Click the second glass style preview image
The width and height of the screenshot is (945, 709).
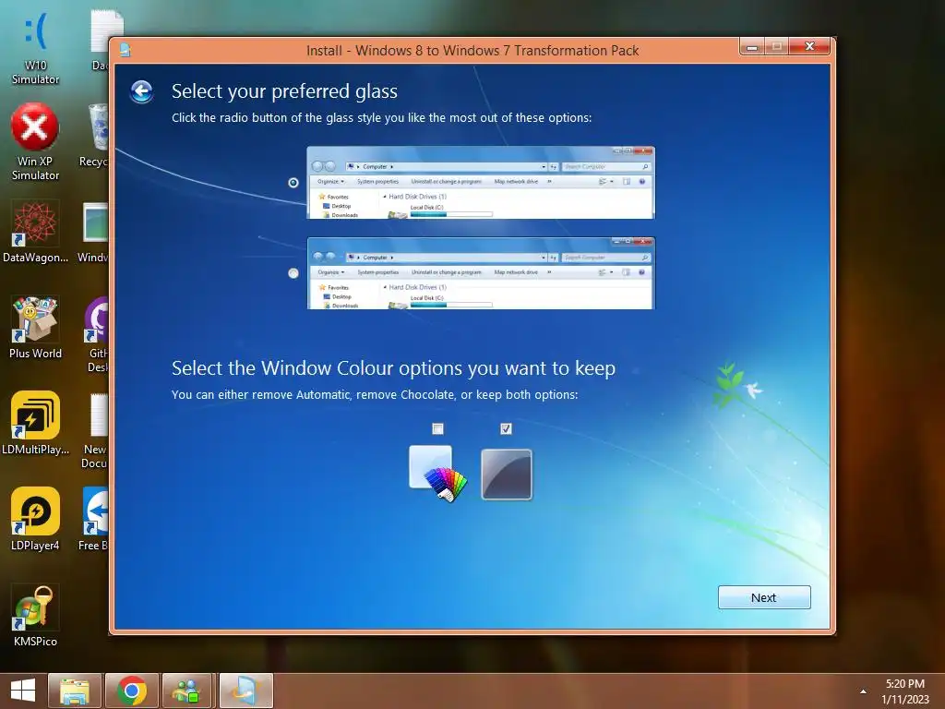(480, 273)
